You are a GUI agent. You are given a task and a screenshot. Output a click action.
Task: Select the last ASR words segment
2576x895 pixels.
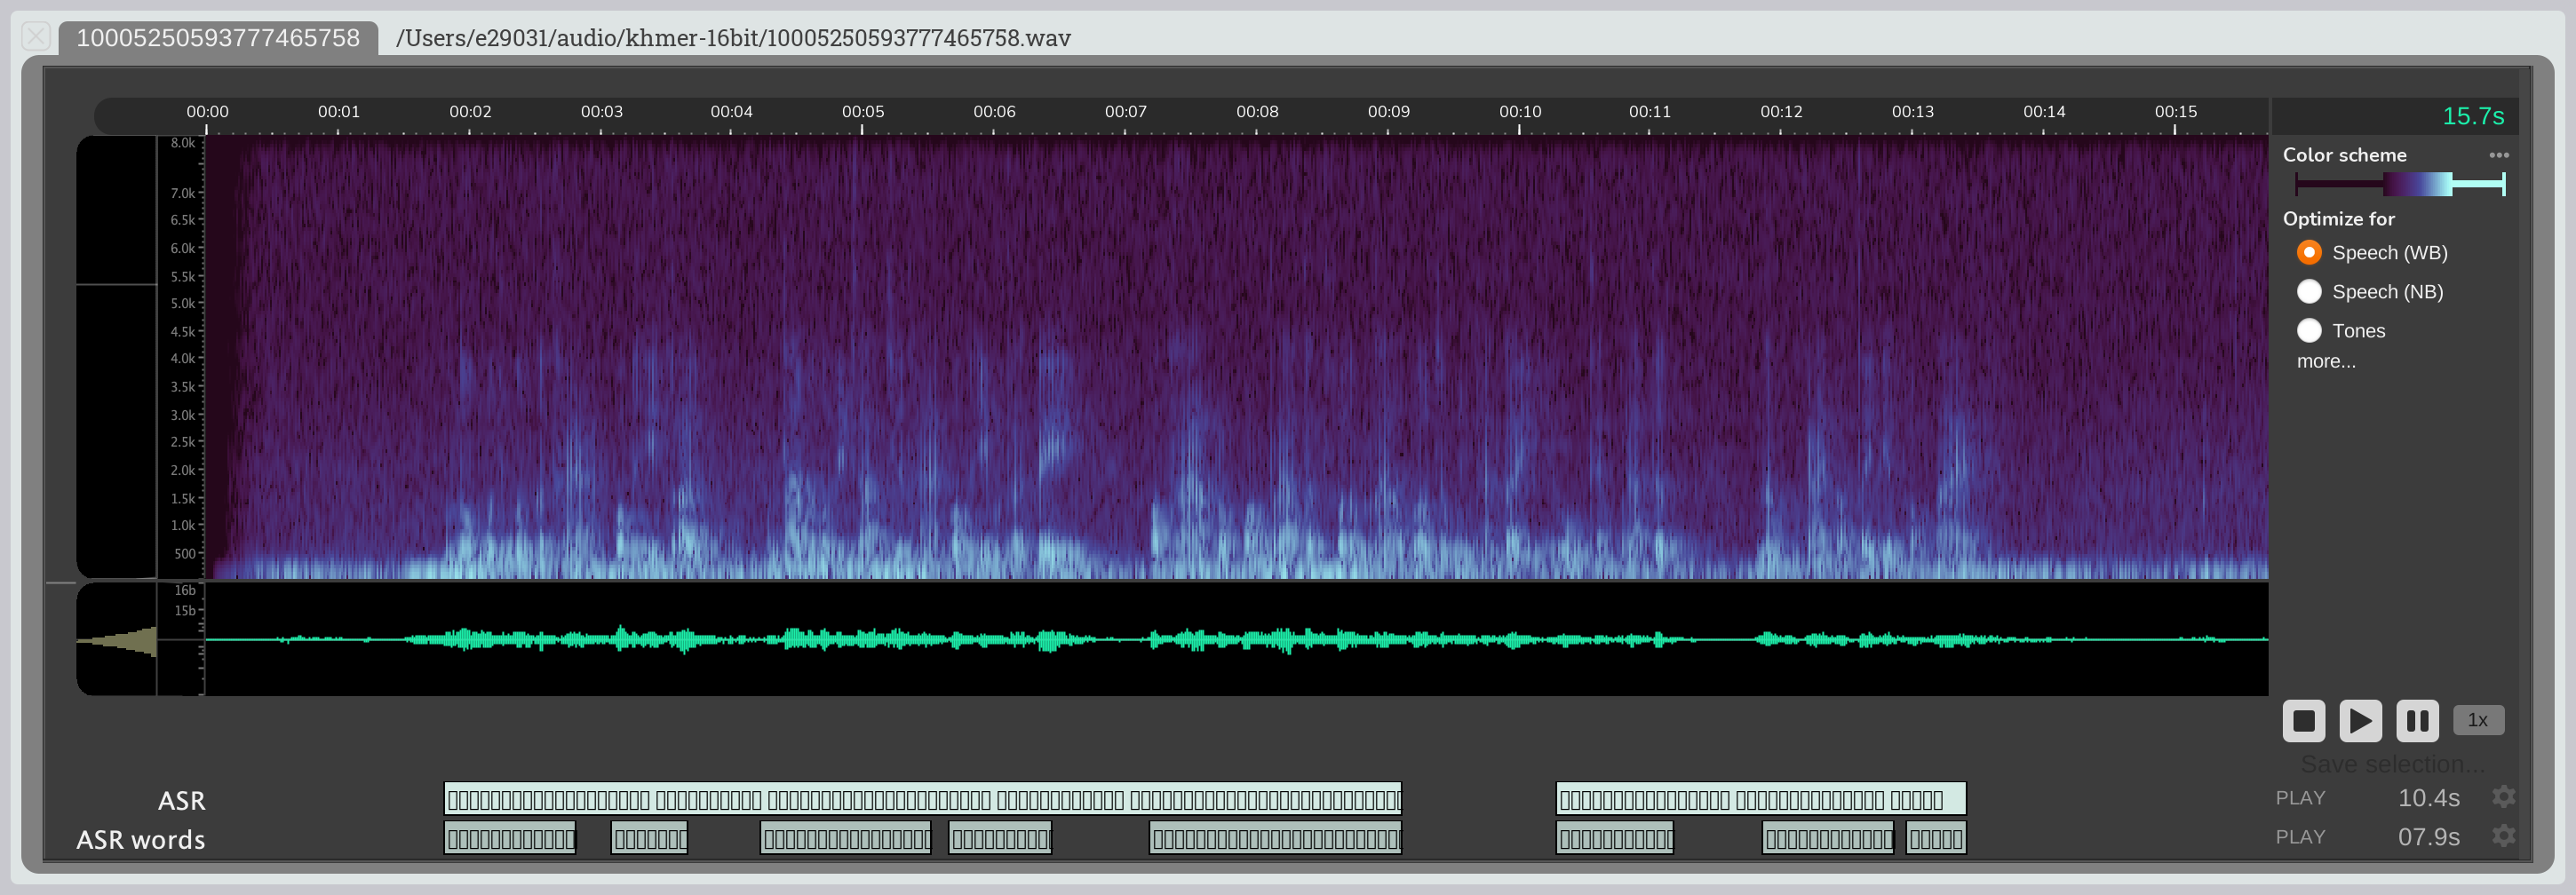(1935, 838)
